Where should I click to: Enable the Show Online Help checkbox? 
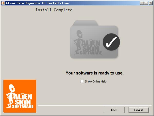82,81
